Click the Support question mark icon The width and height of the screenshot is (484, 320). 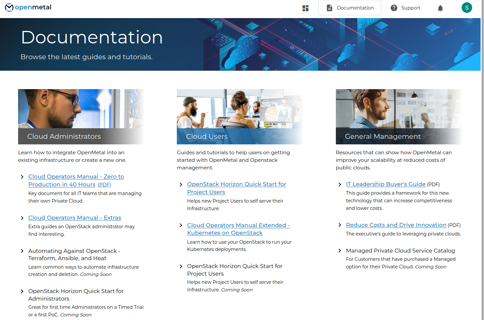click(x=394, y=8)
